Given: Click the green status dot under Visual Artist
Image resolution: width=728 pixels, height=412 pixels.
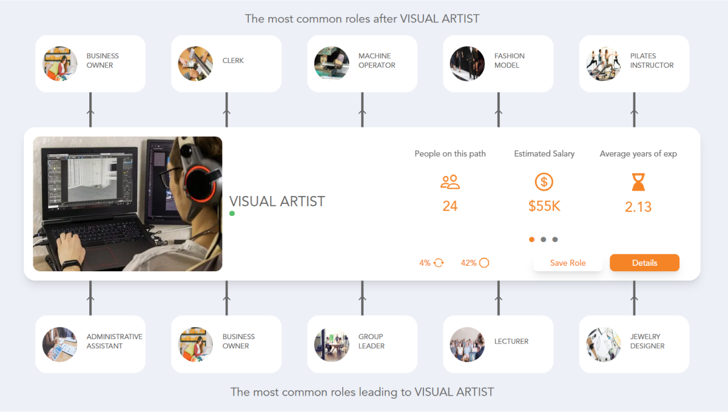Looking at the screenshot, I should click(232, 214).
